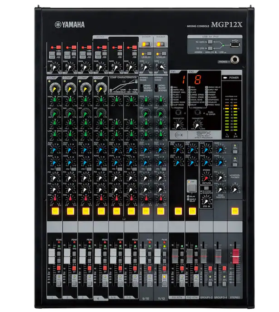Click the red STEREO RETURN knob
The height and width of the screenshot is (312, 279).
(x=206, y=177)
